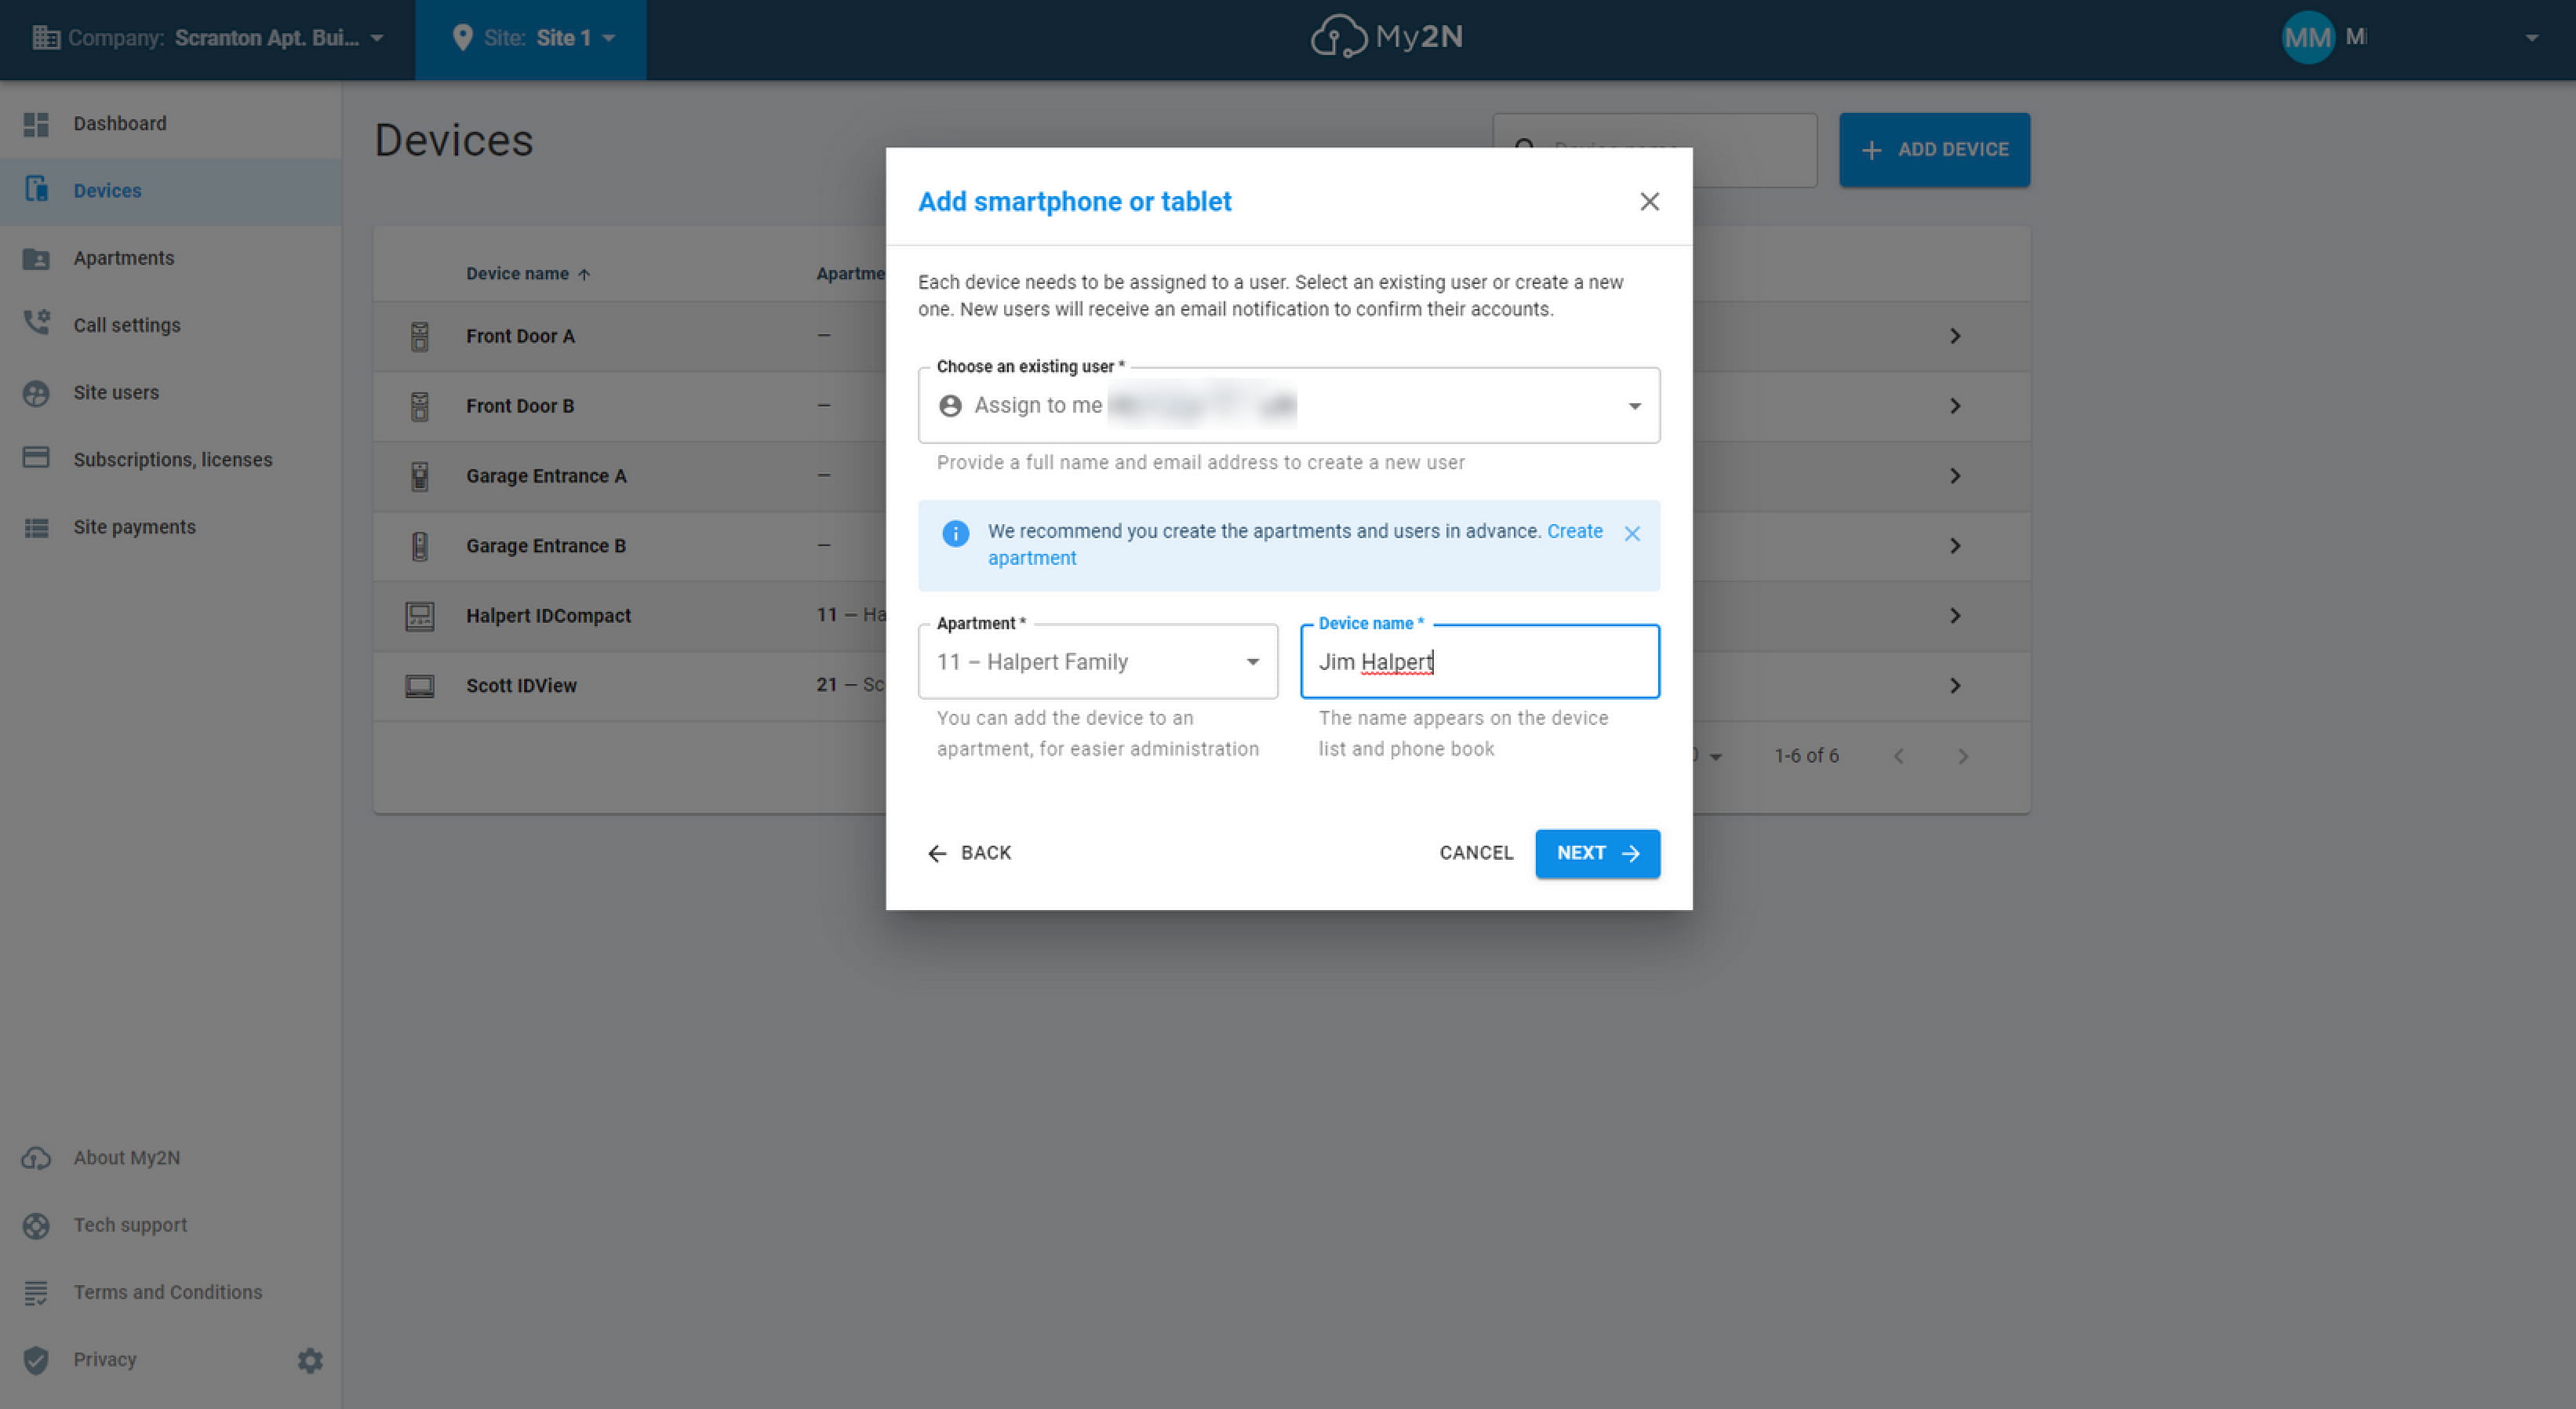Close the Add smartphone or tablet dialog
The height and width of the screenshot is (1409, 2576).
(1649, 202)
